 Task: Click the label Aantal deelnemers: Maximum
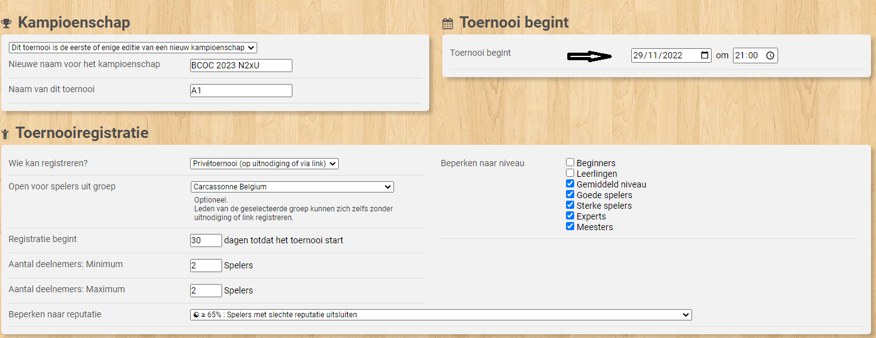67,289
